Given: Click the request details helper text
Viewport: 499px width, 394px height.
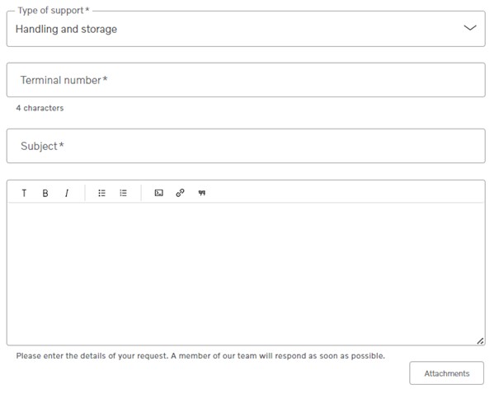Looking at the screenshot, I should (x=200, y=356).
